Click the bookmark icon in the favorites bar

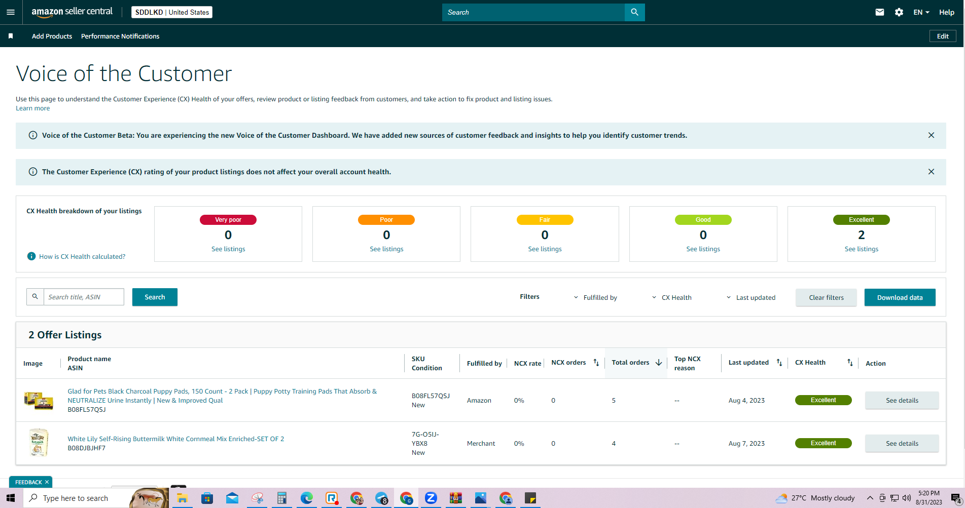11,36
